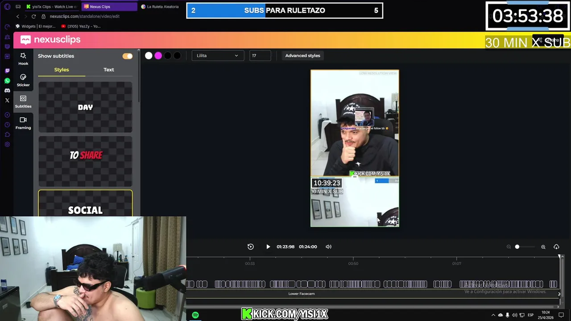Switch to the Styles tab
This screenshot has width=571, height=321.
(x=62, y=70)
